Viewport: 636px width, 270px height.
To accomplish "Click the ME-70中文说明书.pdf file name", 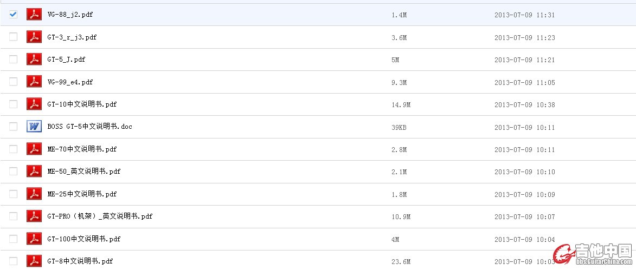I will pos(82,149).
